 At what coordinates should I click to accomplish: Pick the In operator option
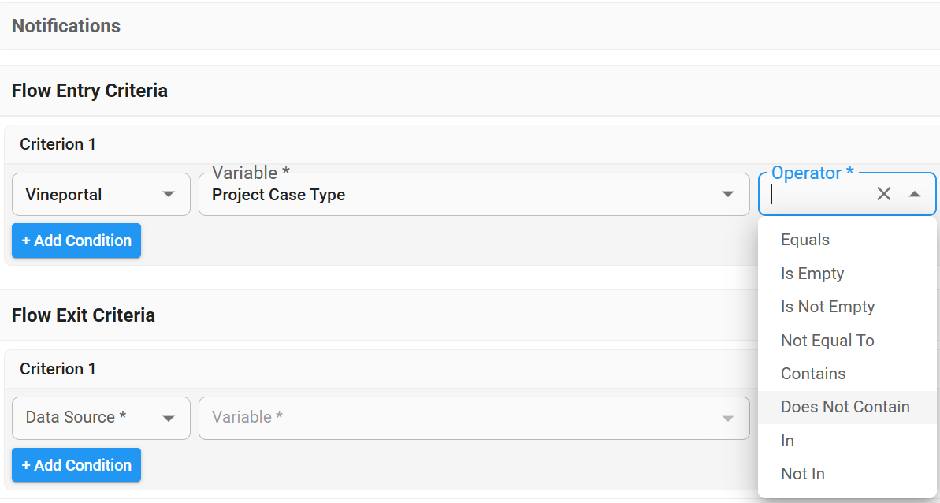tap(788, 441)
